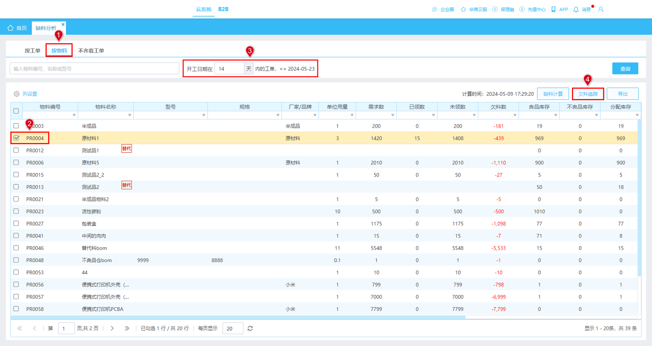
Task: Go to 首页 home icon tab
Action: point(11,28)
